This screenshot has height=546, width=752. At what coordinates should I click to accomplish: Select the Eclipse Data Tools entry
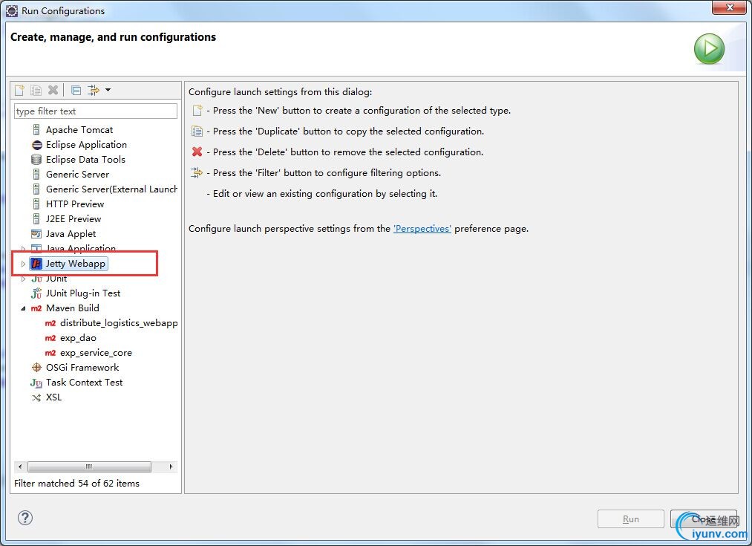coord(85,160)
